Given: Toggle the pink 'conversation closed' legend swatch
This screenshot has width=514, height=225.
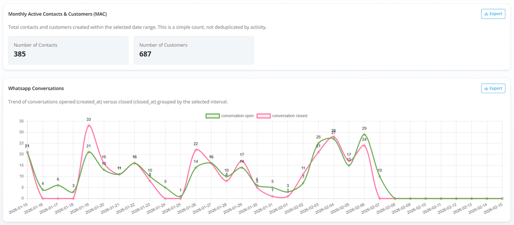Looking at the screenshot, I should coord(264,116).
